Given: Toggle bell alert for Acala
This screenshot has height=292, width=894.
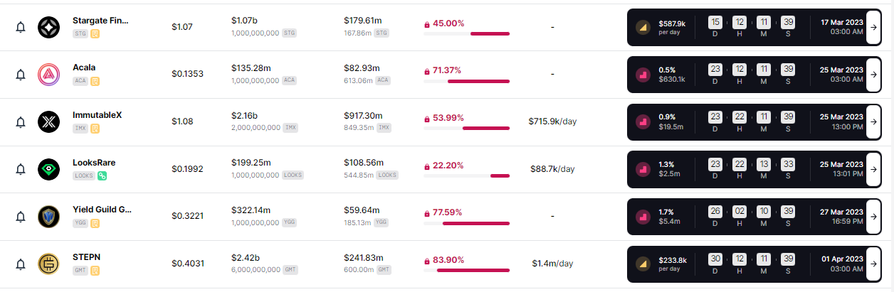Looking at the screenshot, I should tap(21, 74).
